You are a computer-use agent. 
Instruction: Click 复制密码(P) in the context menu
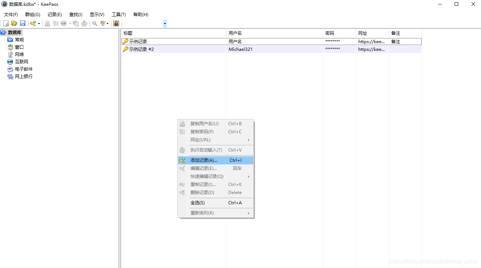pyautogui.click(x=215, y=132)
